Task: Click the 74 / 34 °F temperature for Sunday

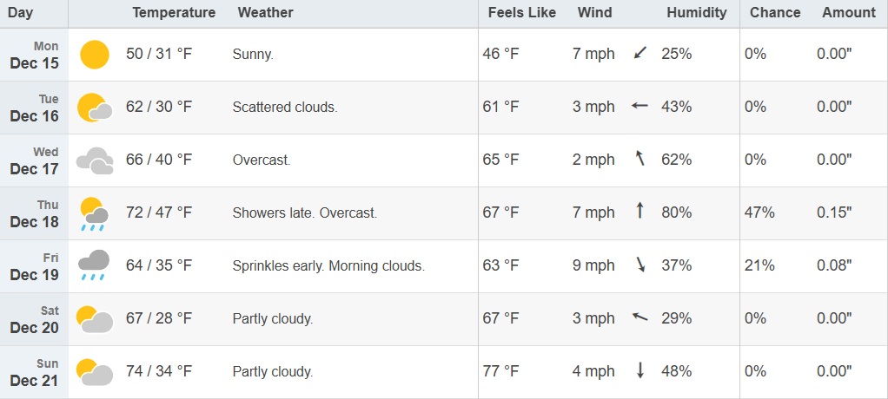Action: click(x=159, y=371)
